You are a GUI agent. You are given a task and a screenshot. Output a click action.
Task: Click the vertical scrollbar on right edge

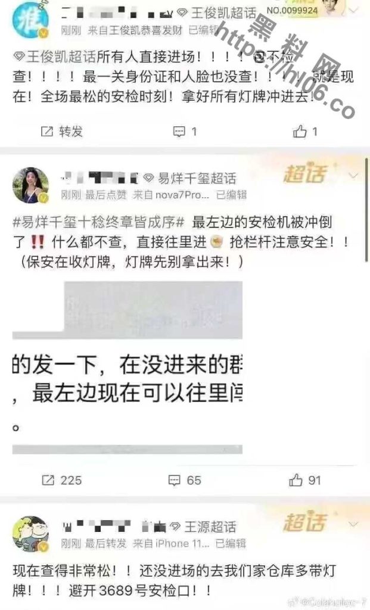tap(366, 210)
